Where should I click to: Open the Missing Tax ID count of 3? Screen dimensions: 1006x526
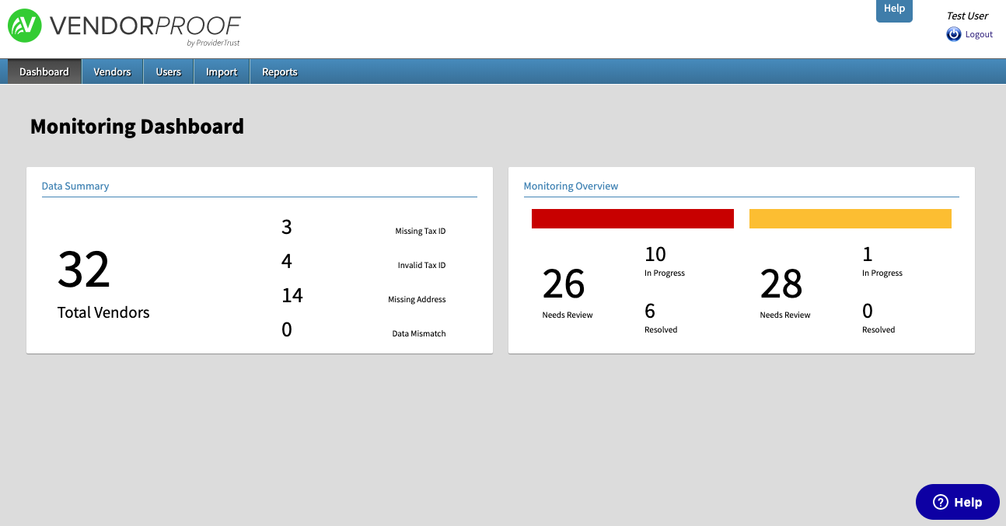point(287,227)
